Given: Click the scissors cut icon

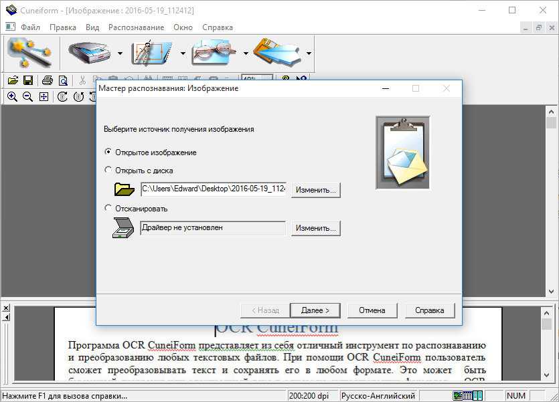Looking at the screenshot, I should click(82, 80).
